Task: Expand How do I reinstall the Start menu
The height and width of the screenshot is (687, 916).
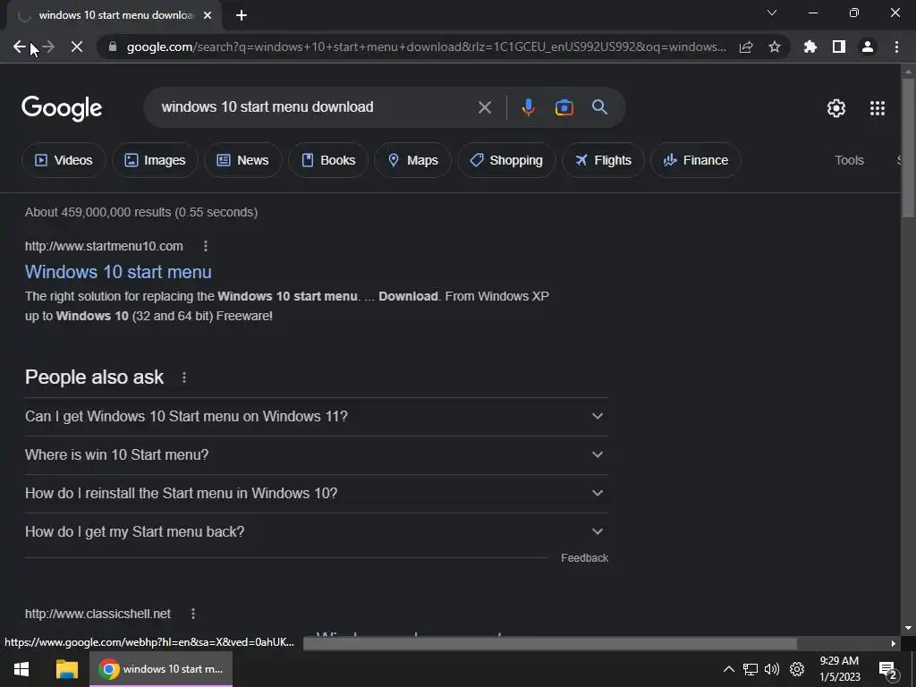Action: click(317, 494)
